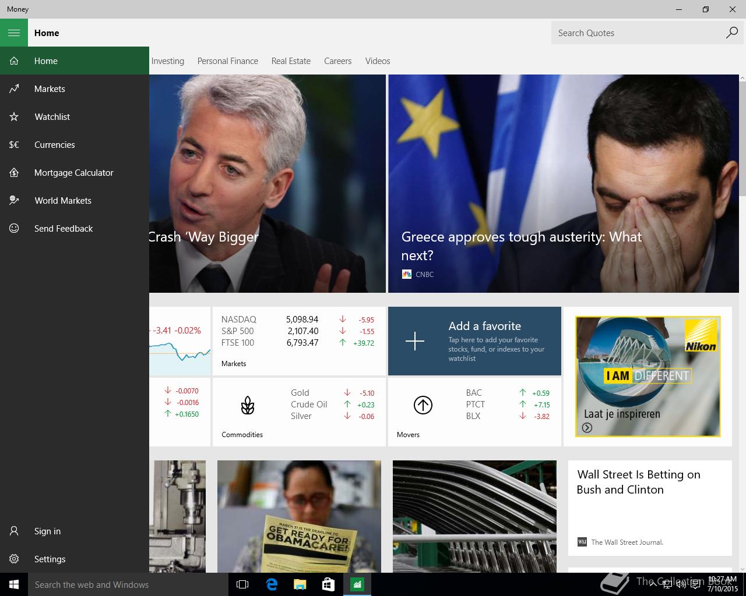The height and width of the screenshot is (596, 746).
Task: Open the Videos tab
Action: 378,61
